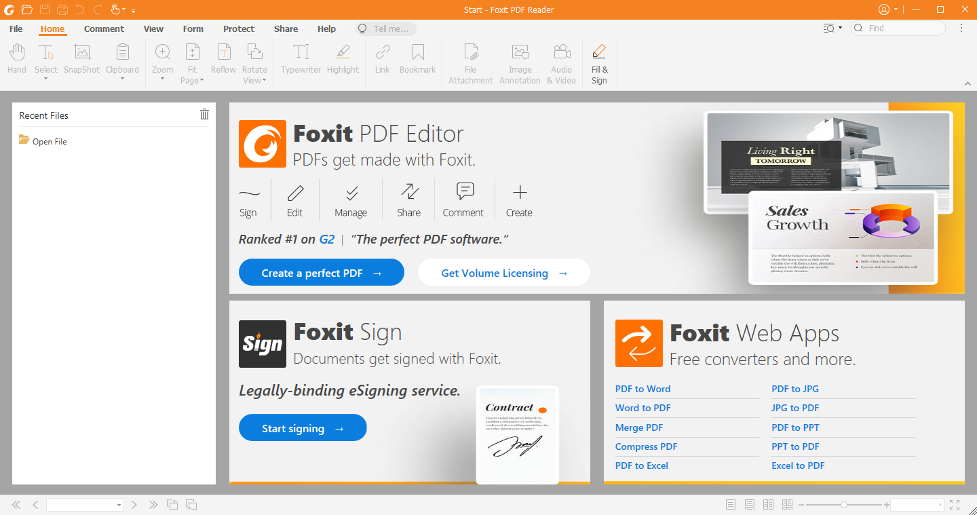Choose the SnapShot tool
The image size is (977, 515).
82,58
